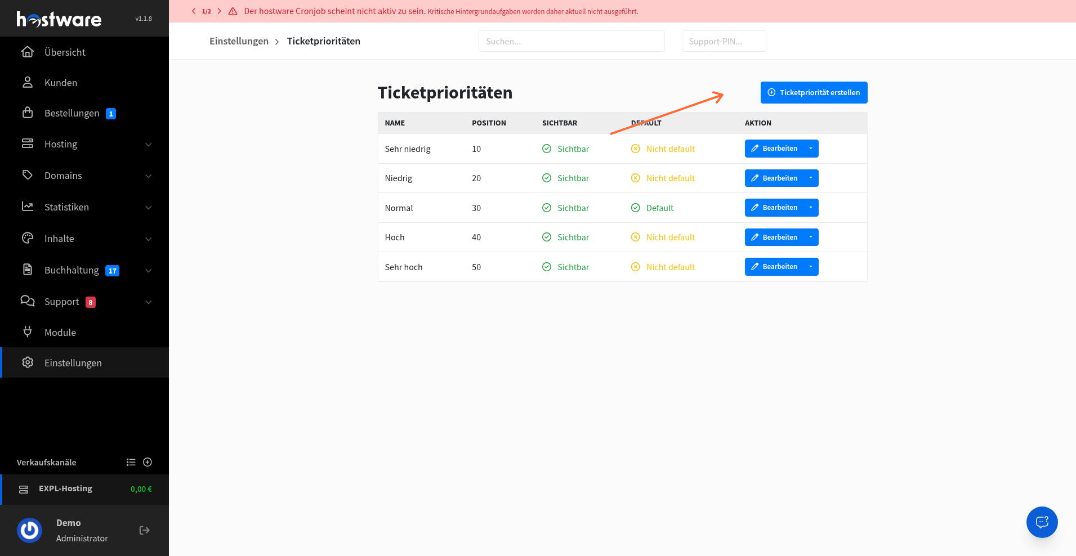
Task: Click the Hosting server icon
Action: click(x=28, y=144)
